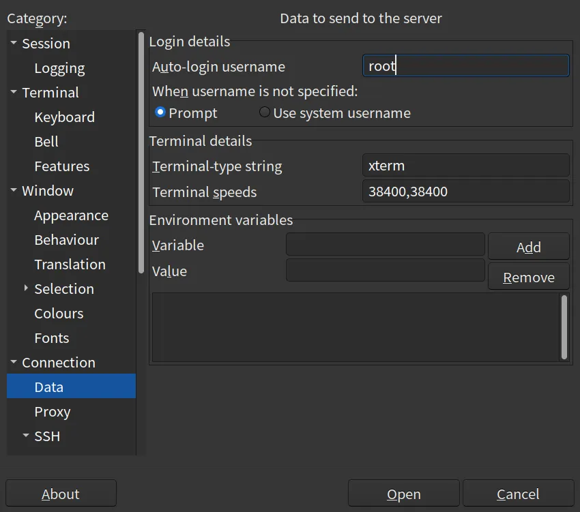Collapse the SSH subcategory arrow

tap(26, 436)
